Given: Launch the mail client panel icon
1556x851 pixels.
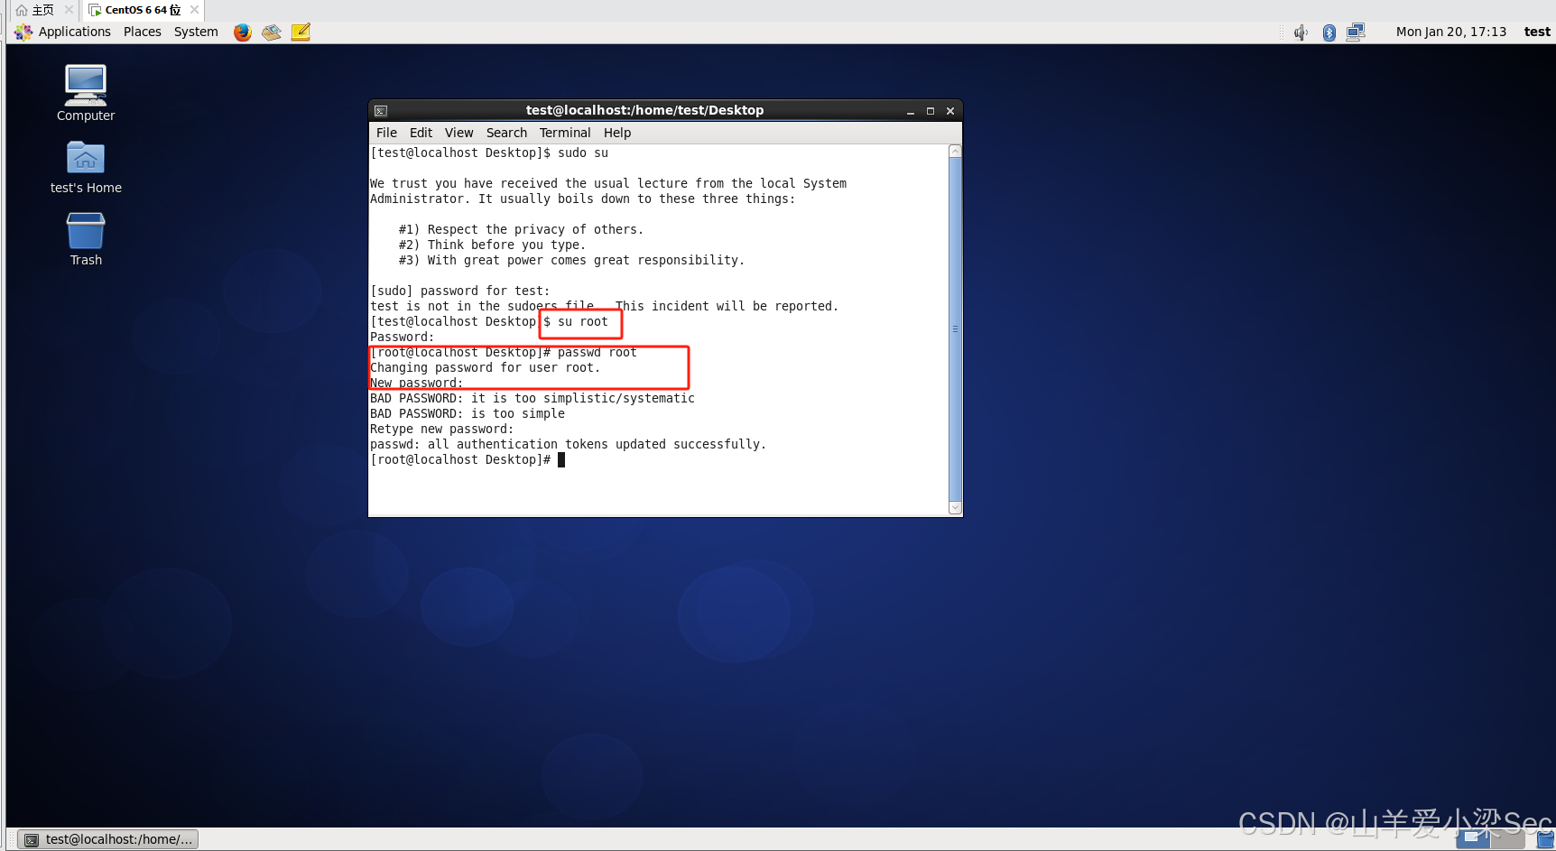Looking at the screenshot, I should [272, 32].
